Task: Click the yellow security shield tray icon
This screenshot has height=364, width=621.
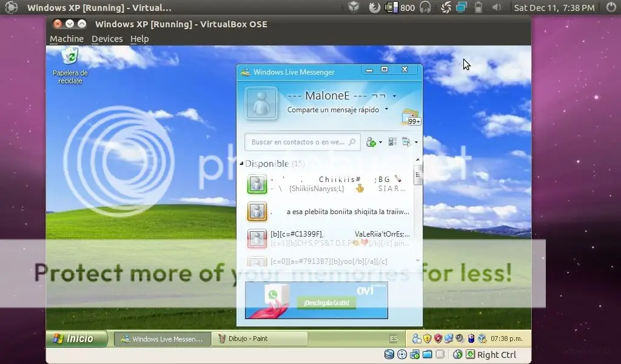Action: pyautogui.click(x=427, y=339)
